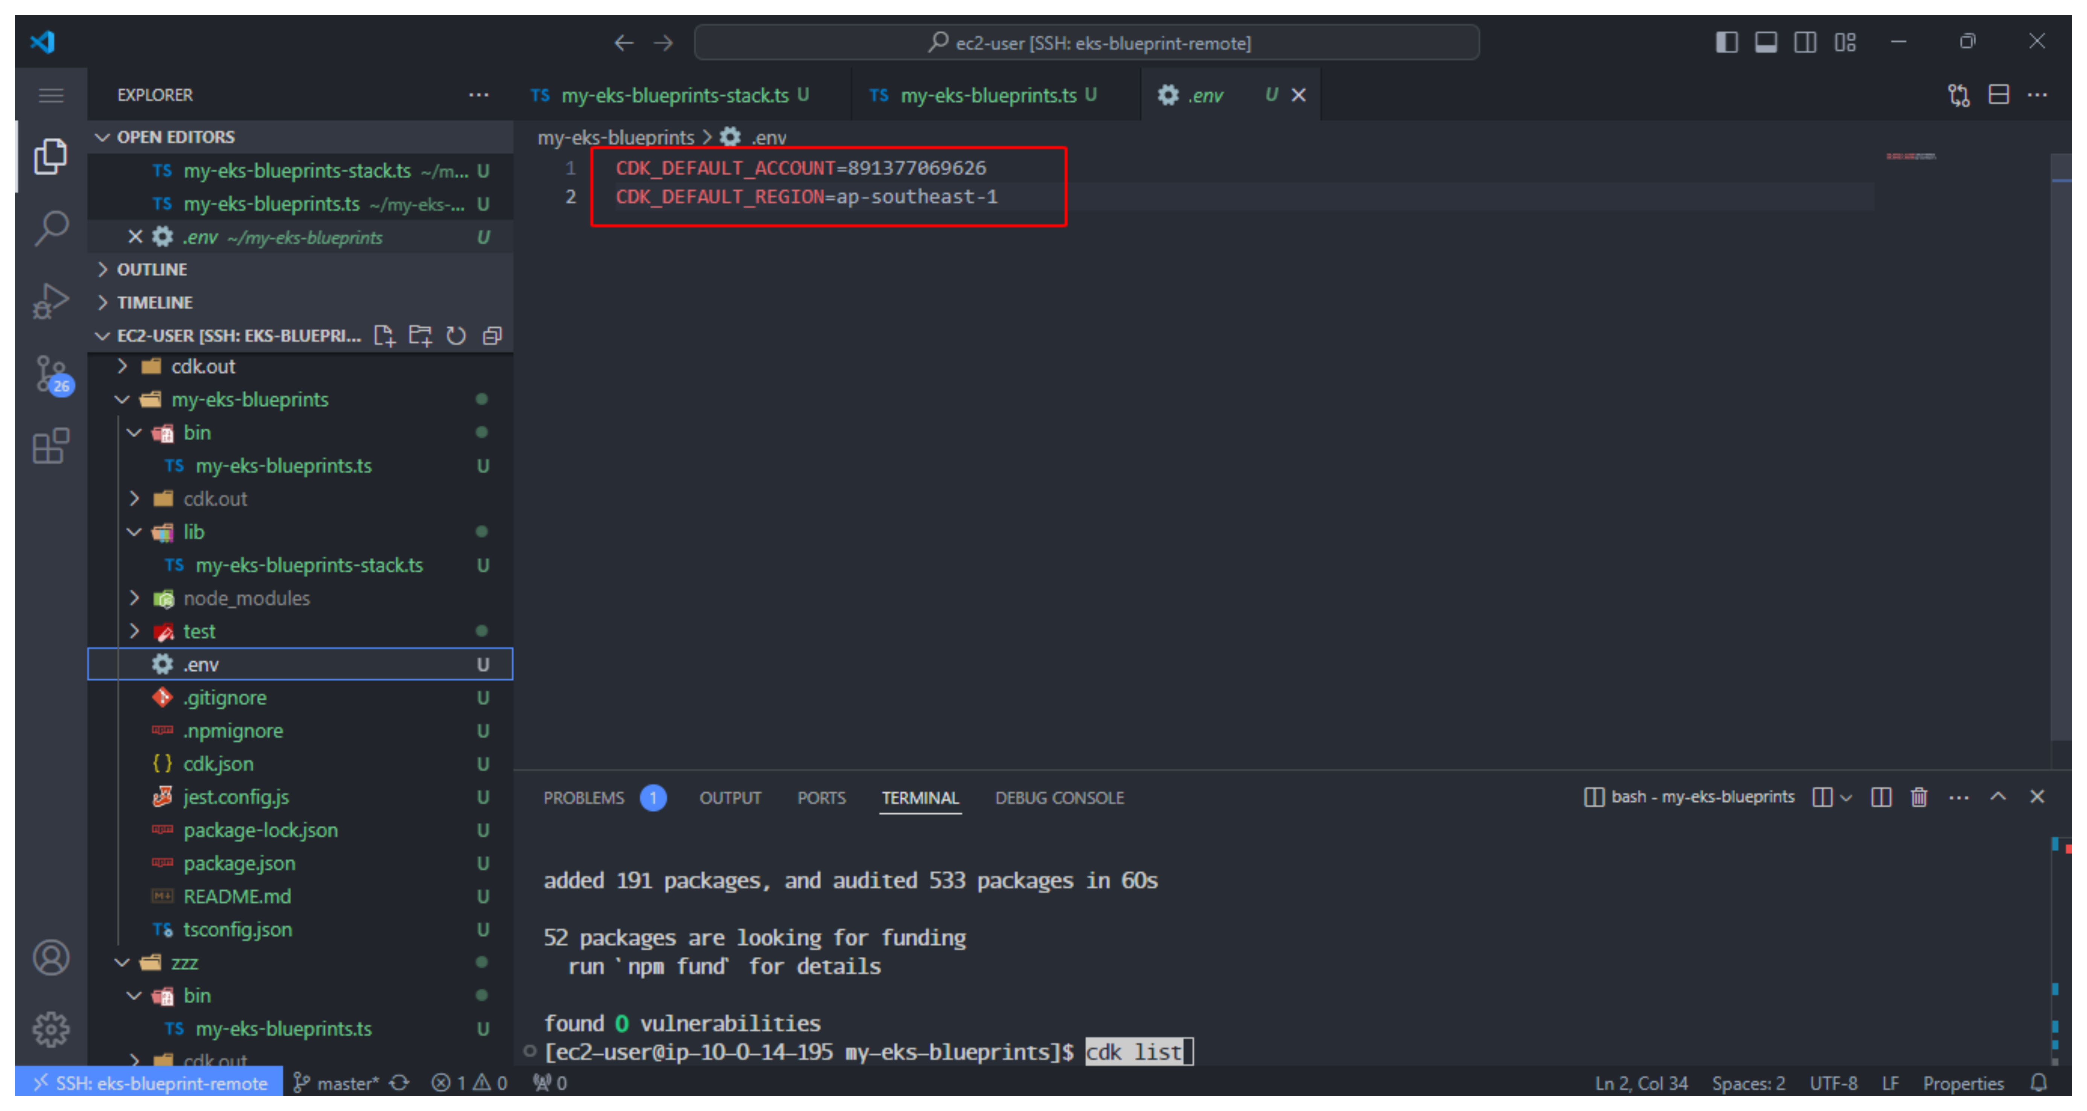Click the bash - my-eks-blueprints terminal label
Screen dimensions: 2087x1111
click(x=1690, y=797)
